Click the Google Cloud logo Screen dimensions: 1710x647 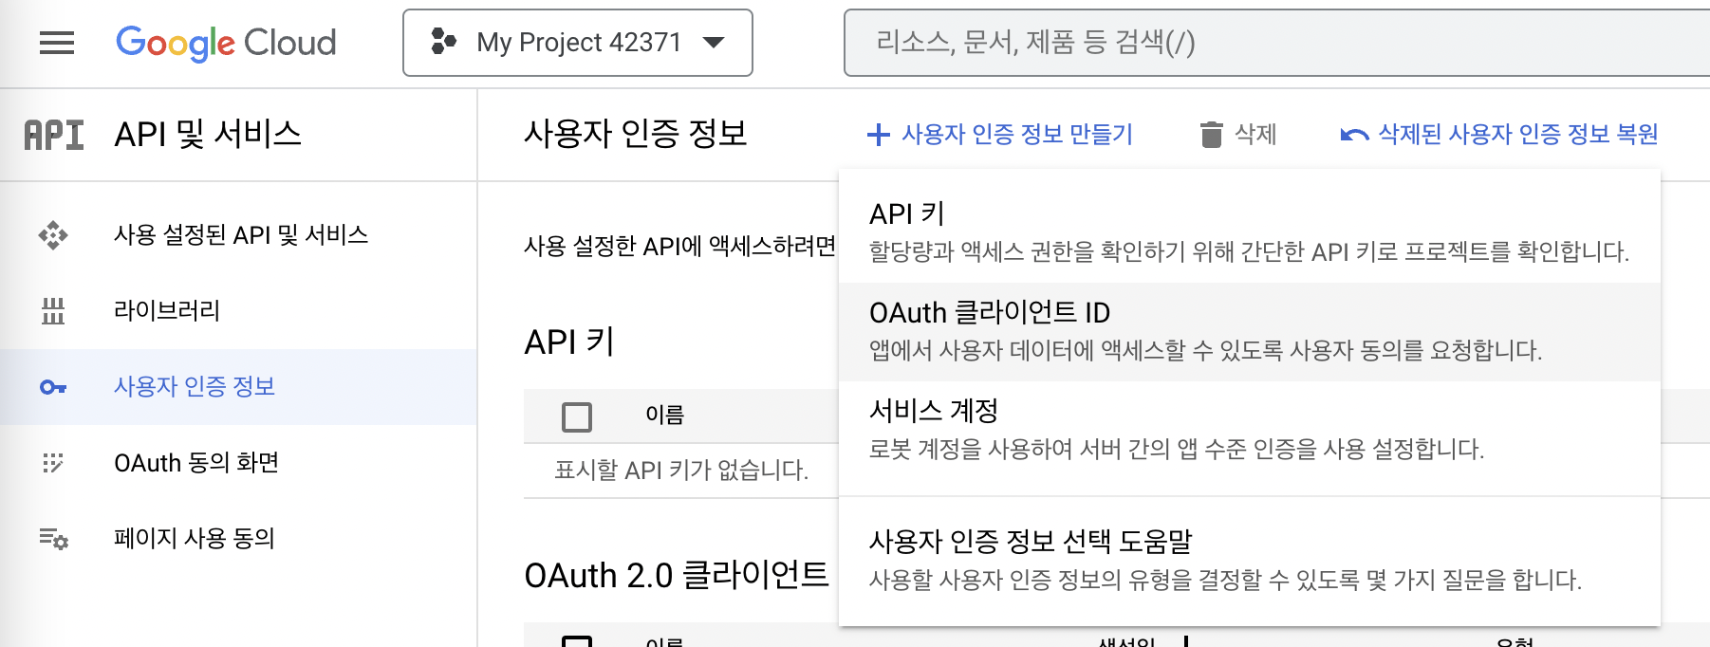point(226,43)
